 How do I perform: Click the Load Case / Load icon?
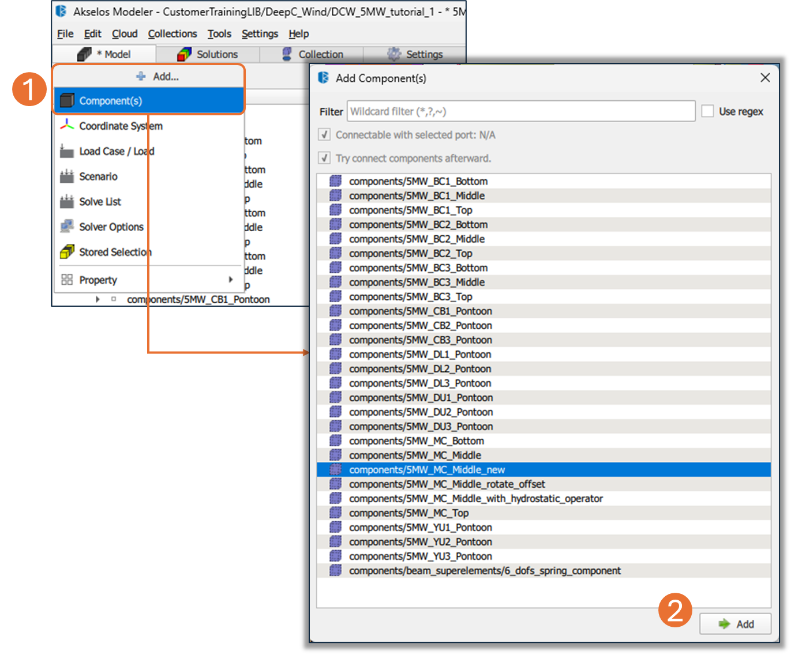point(67,151)
